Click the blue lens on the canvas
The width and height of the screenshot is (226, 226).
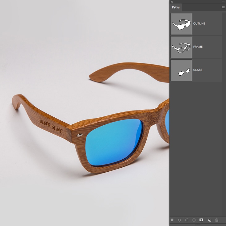(113, 142)
